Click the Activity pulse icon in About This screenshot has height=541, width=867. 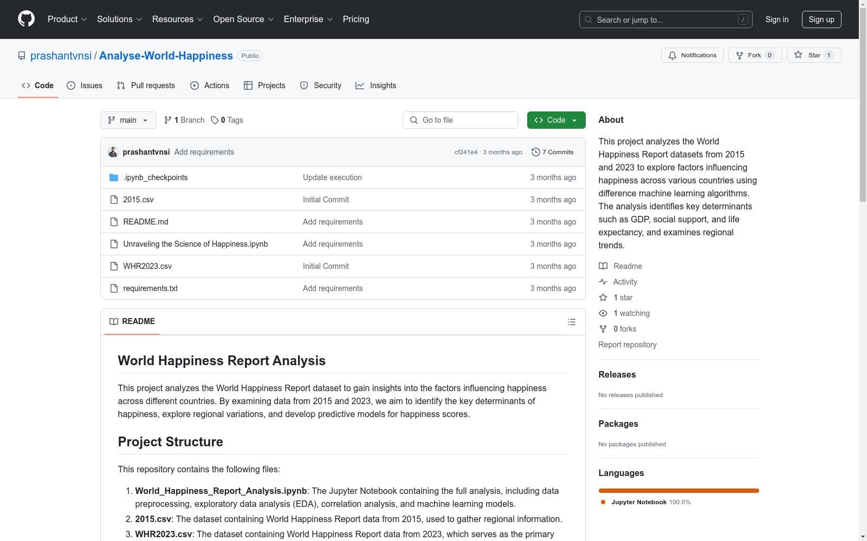point(603,282)
